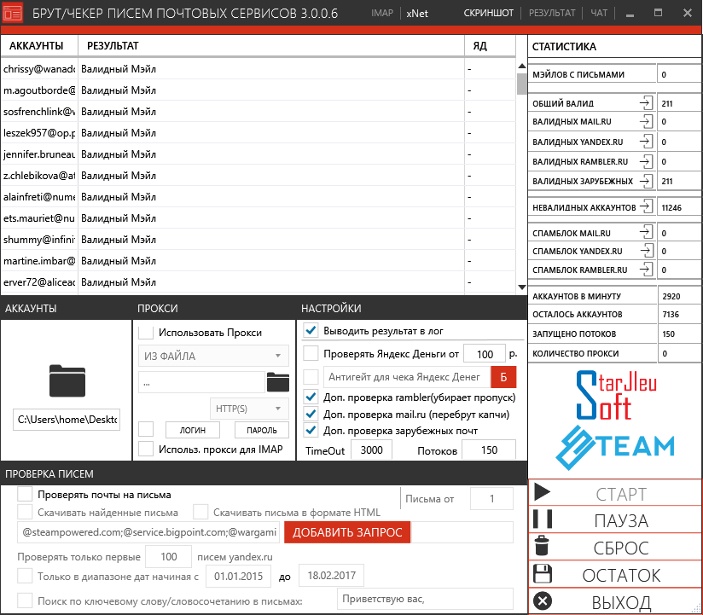Click export arrow icon next to ОБЩИЙ ВАЛИД
Screen dimensions: 703x615
pyautogui.click(x=646, y=103)
